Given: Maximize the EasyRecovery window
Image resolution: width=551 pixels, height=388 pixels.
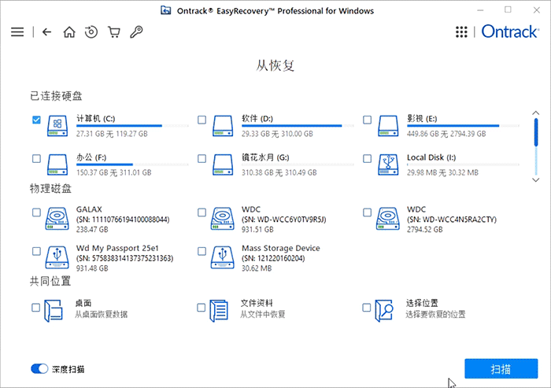Looking at the screenshot, I should point(508,10).
